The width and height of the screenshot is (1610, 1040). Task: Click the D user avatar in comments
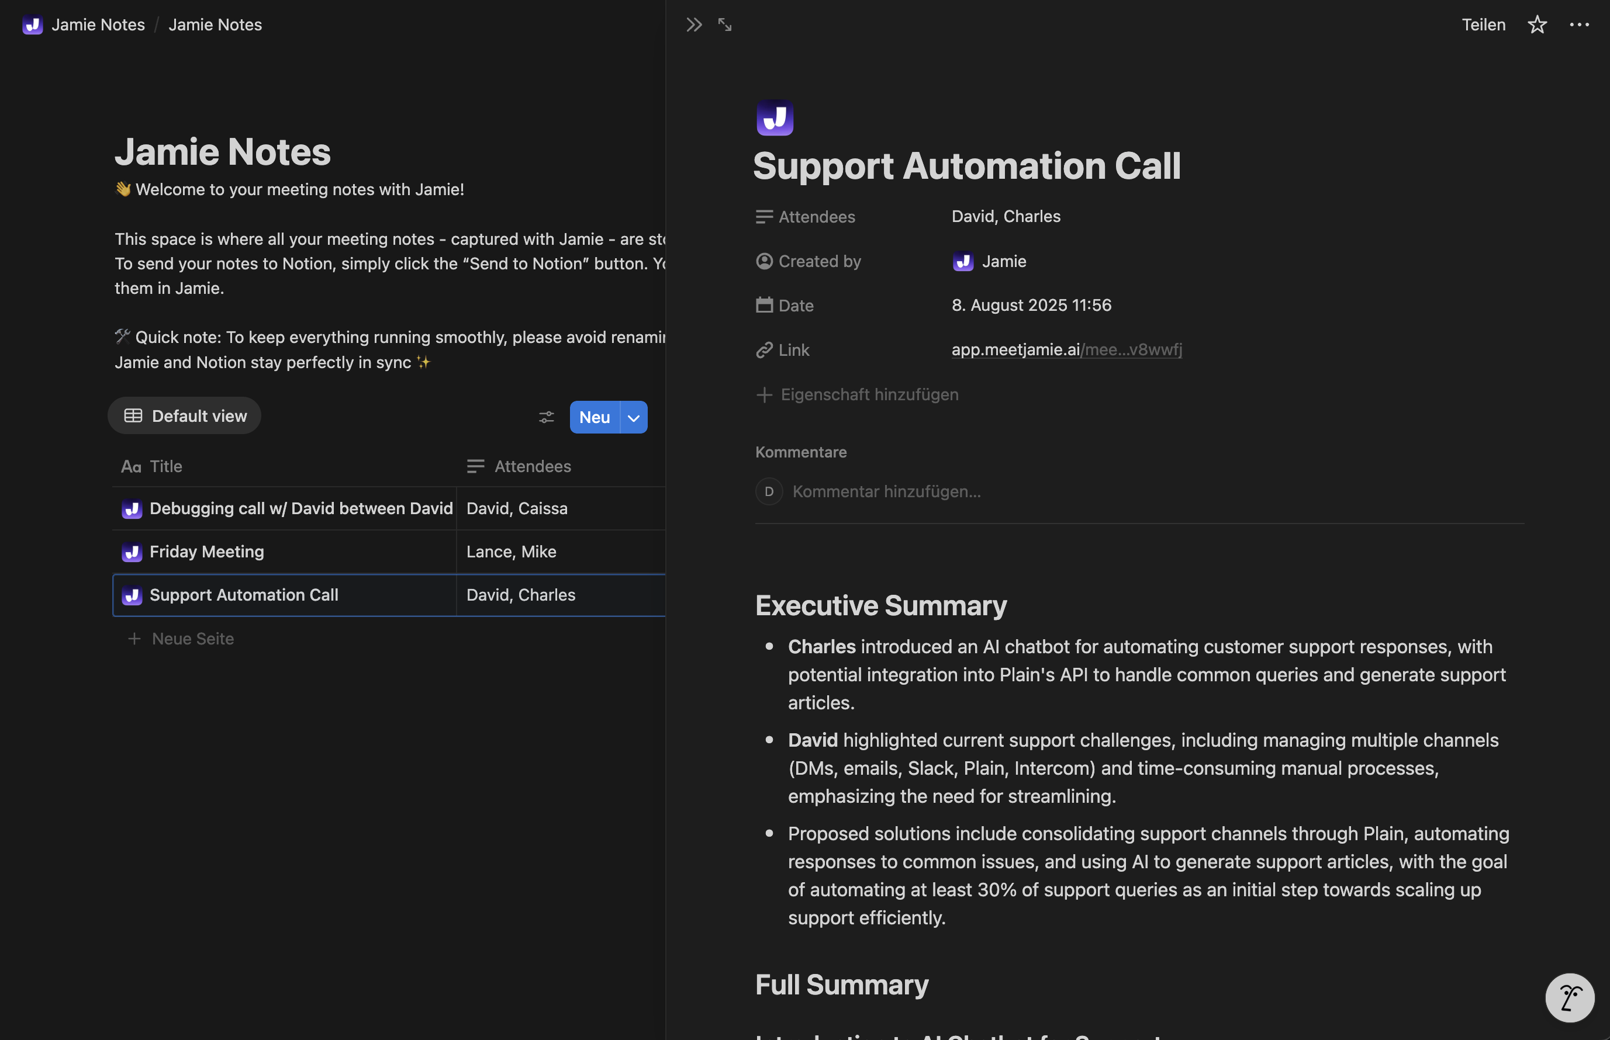click(769, 491)
